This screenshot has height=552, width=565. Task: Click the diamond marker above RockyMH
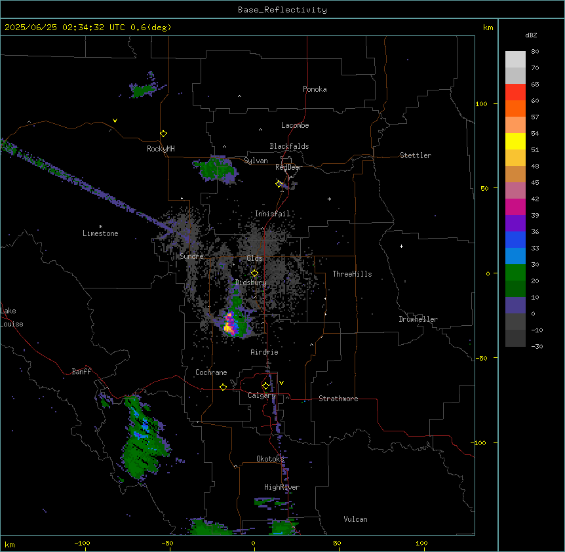click(x=163, y=134)
